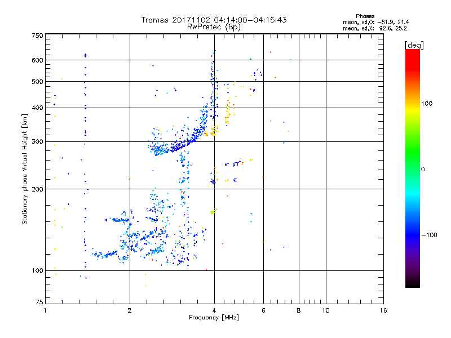This screenshot has width=451, height=338.
Task: Select the 'mean, sd,X: 92.6, 25.2' line
Action: (375, 28)
